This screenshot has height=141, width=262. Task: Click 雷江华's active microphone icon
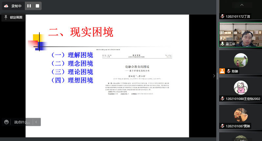tap(222, 44)
